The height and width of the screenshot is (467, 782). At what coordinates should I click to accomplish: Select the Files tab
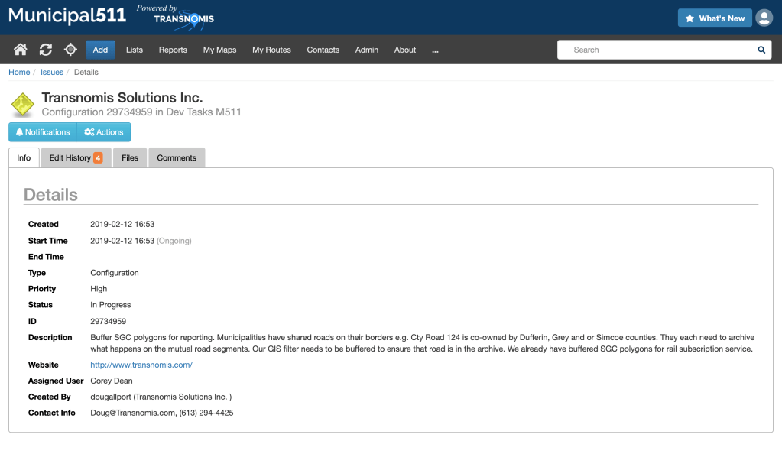(x=130, y=157)
